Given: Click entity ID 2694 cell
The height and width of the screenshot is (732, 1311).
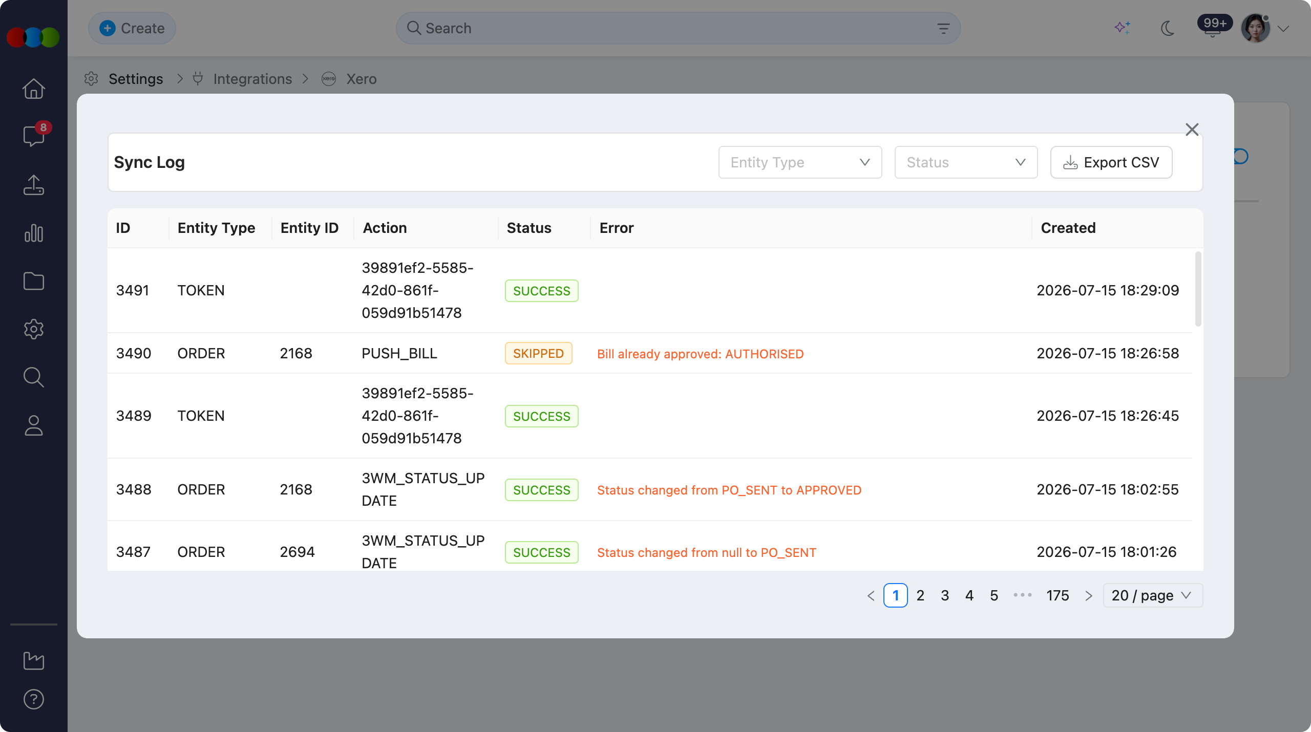Looking at the screenshot, I should [x=298, y=552].
